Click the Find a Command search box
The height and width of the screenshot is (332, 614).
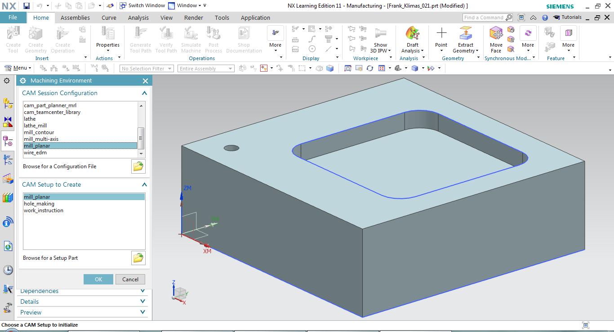(x=484, y=17)
